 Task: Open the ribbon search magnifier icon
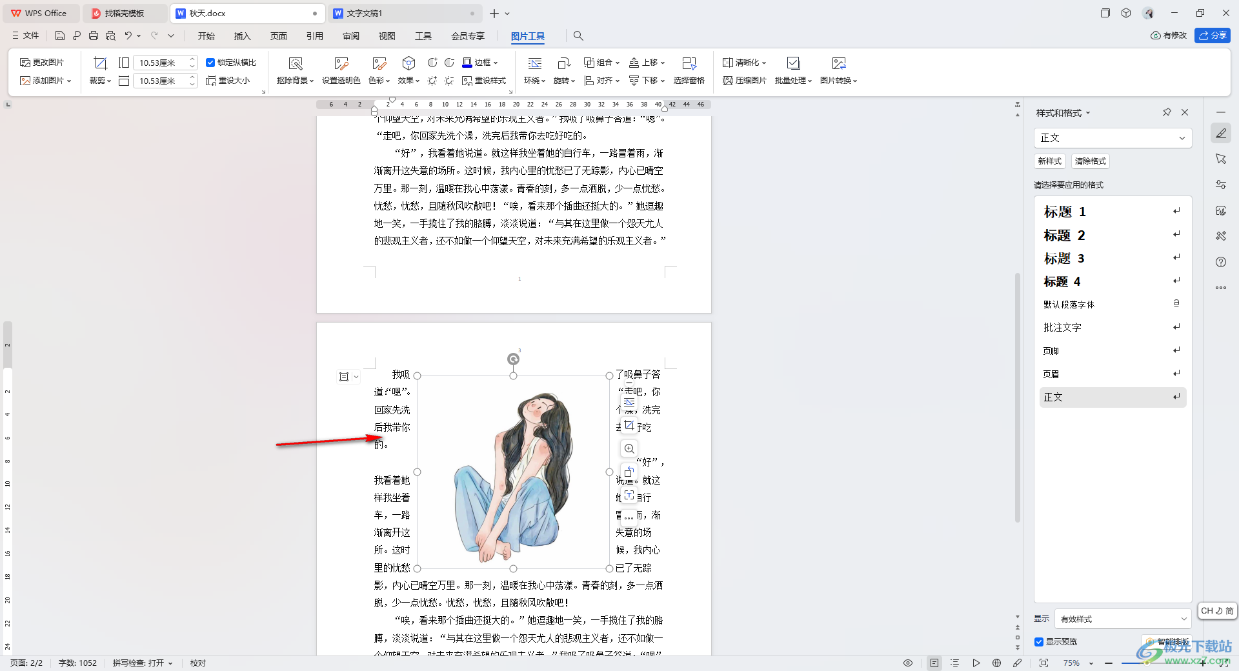(578, 35)
